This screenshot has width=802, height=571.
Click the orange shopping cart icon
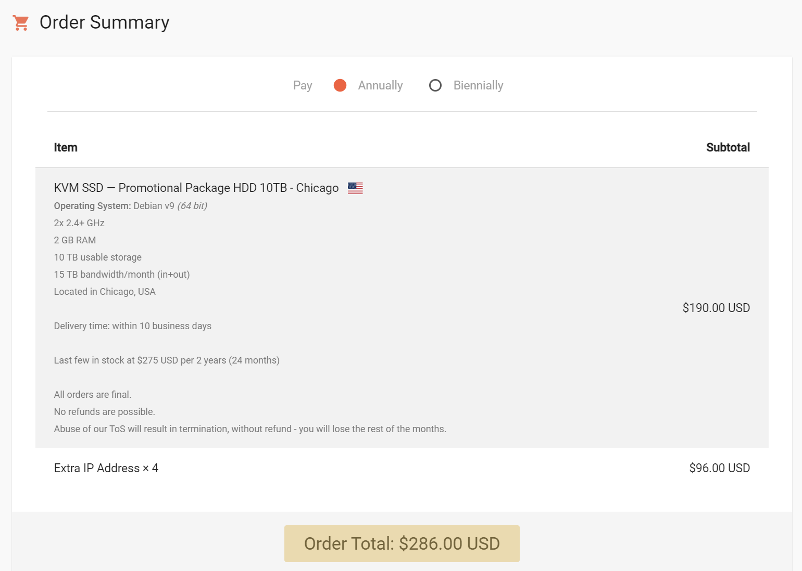click(21, 23)
